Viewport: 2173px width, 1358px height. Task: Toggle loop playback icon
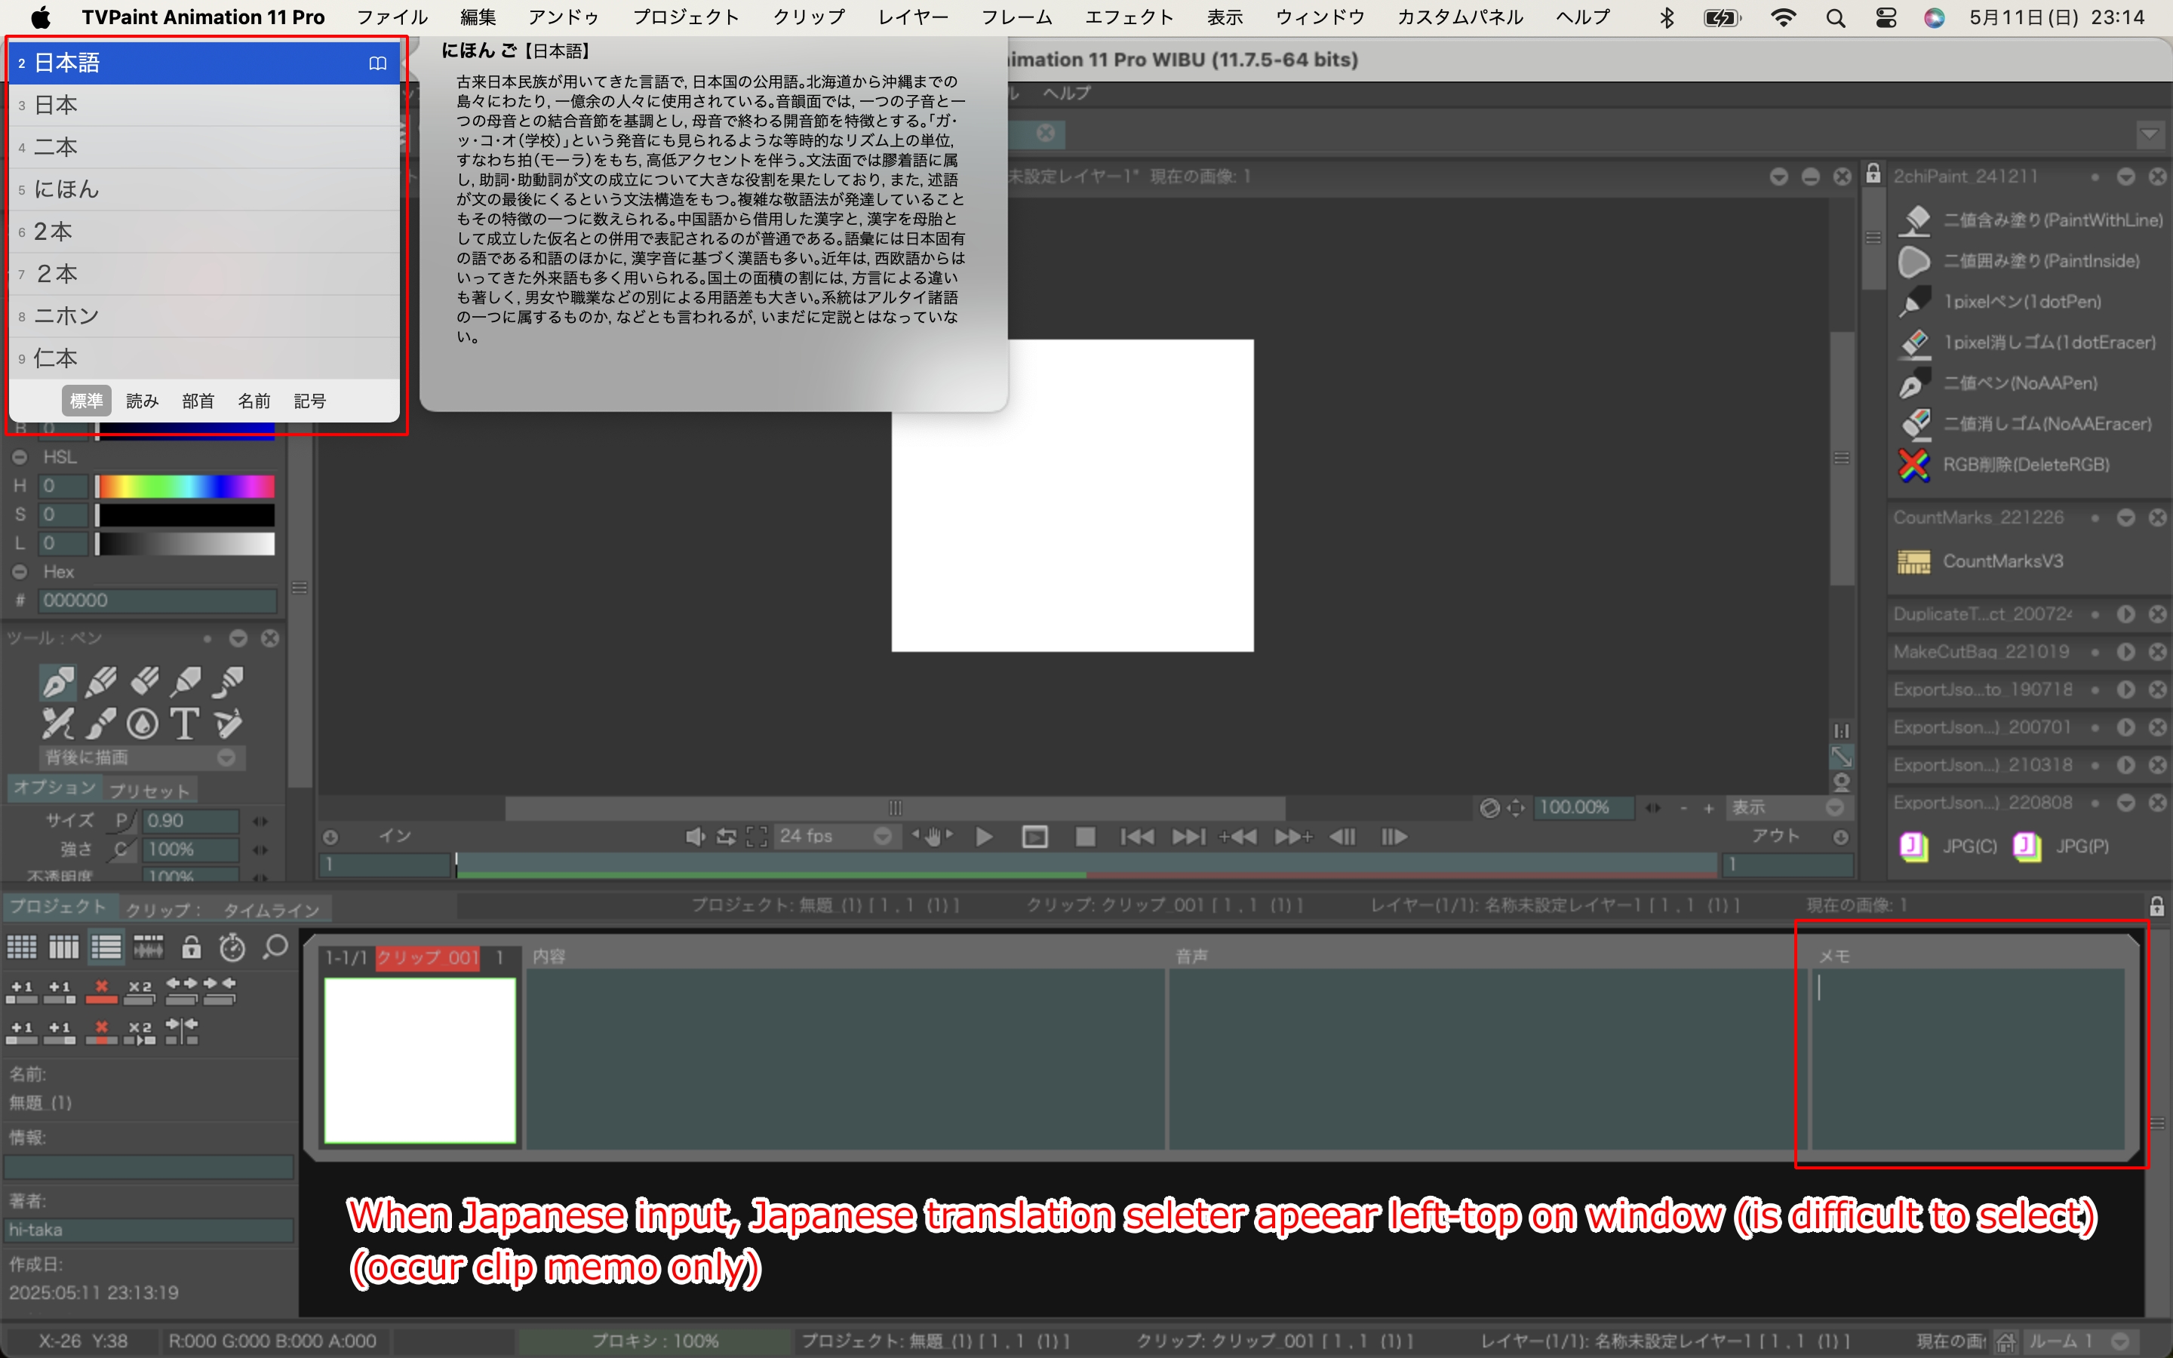pos(726,836)
